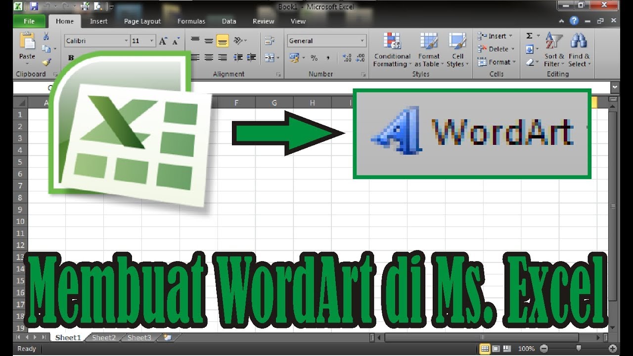Apply Percent Style

click(314, 58)
